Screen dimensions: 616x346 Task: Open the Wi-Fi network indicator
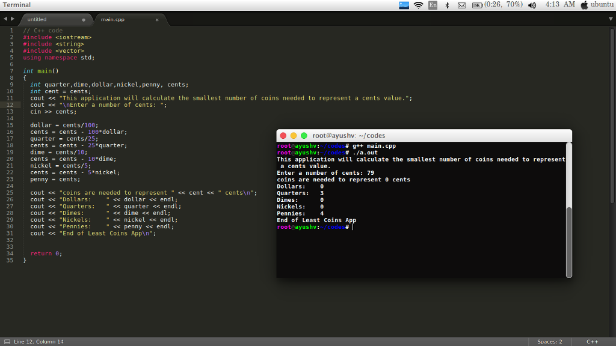(x=419, y=5)
